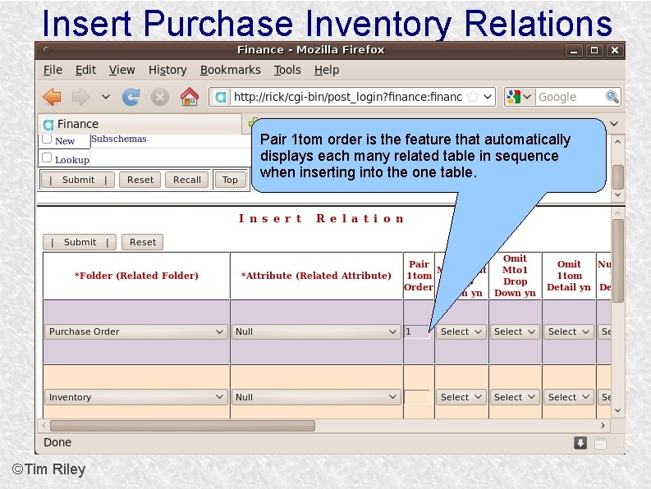This screenshot has width=651, height=489.
Task: Click Submit in the top frame
Action: 78,180
